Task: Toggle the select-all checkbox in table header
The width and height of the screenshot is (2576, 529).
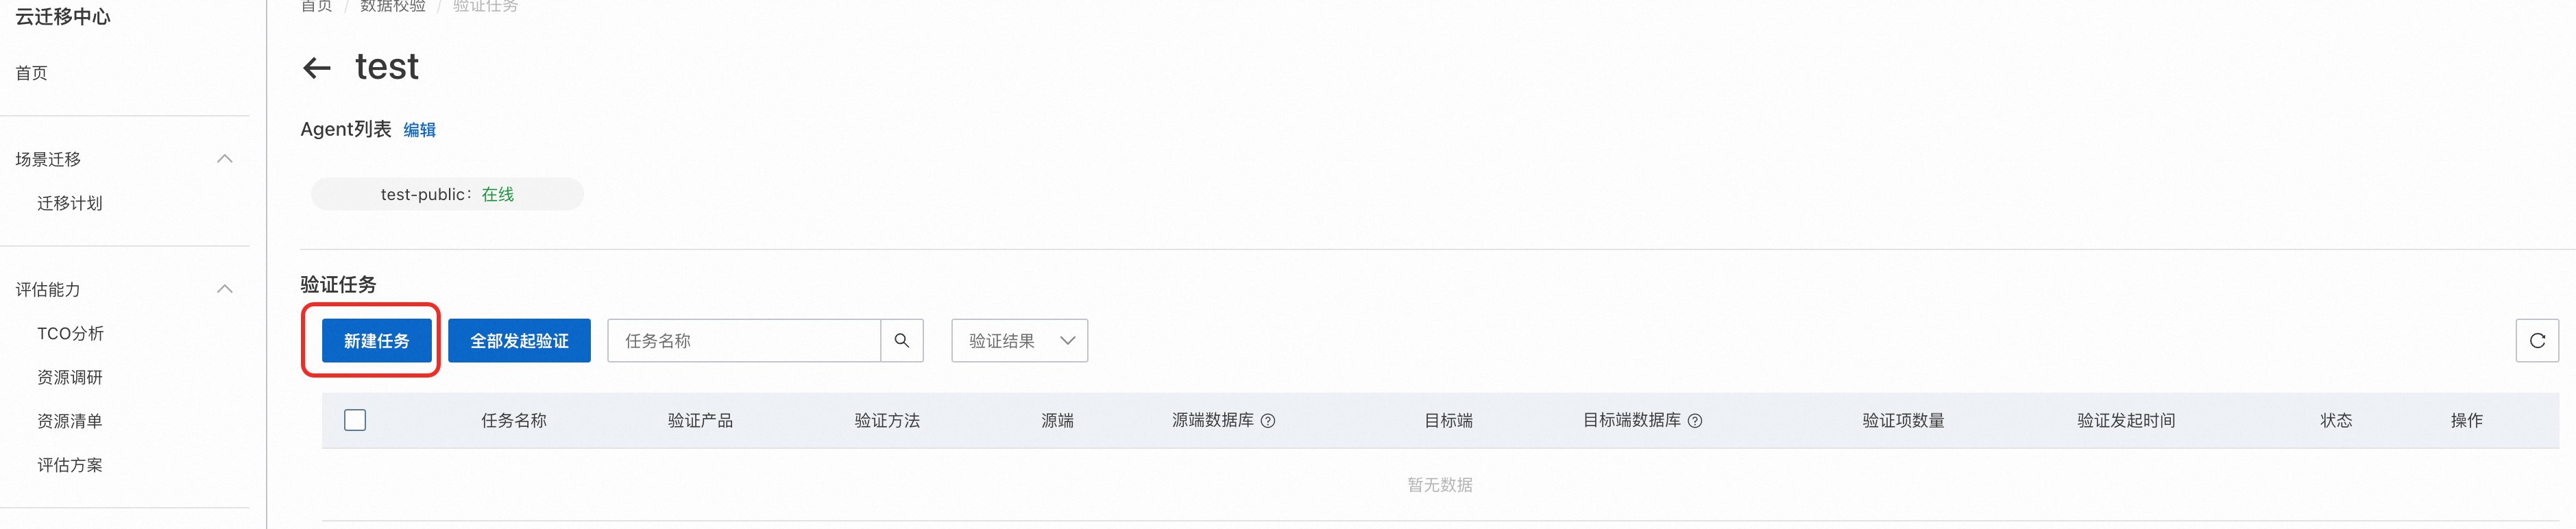Action: click(x=355, y=420)
